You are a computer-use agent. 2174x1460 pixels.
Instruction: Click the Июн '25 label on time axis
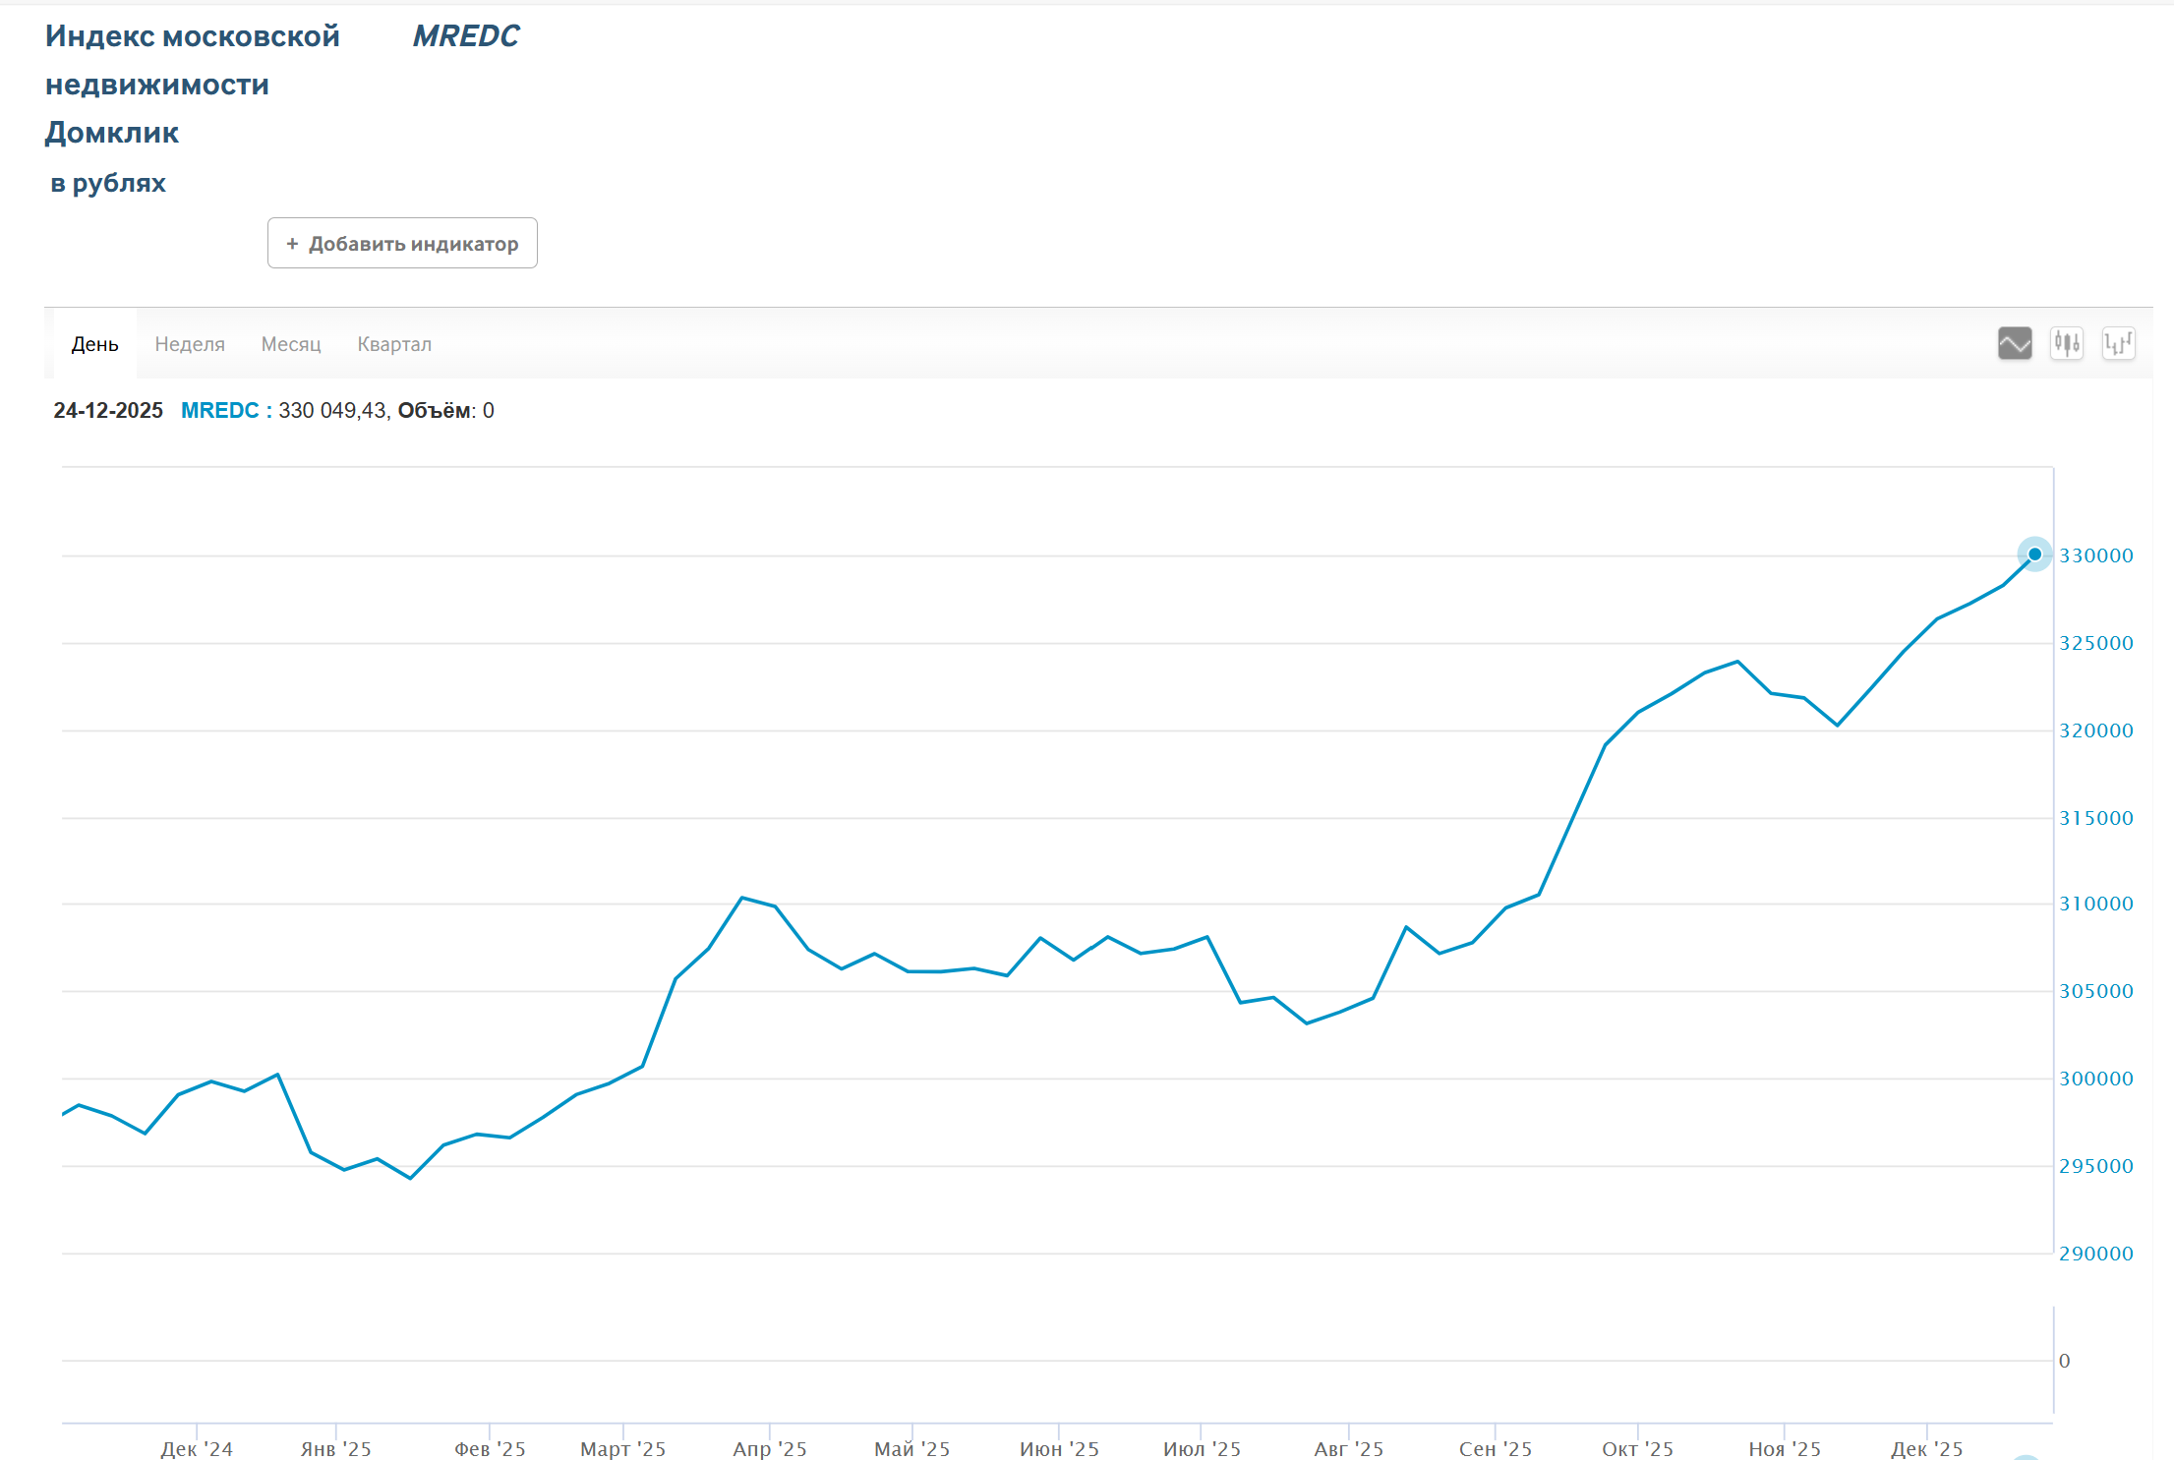pyautogui.click(x=1059, y=1448)
